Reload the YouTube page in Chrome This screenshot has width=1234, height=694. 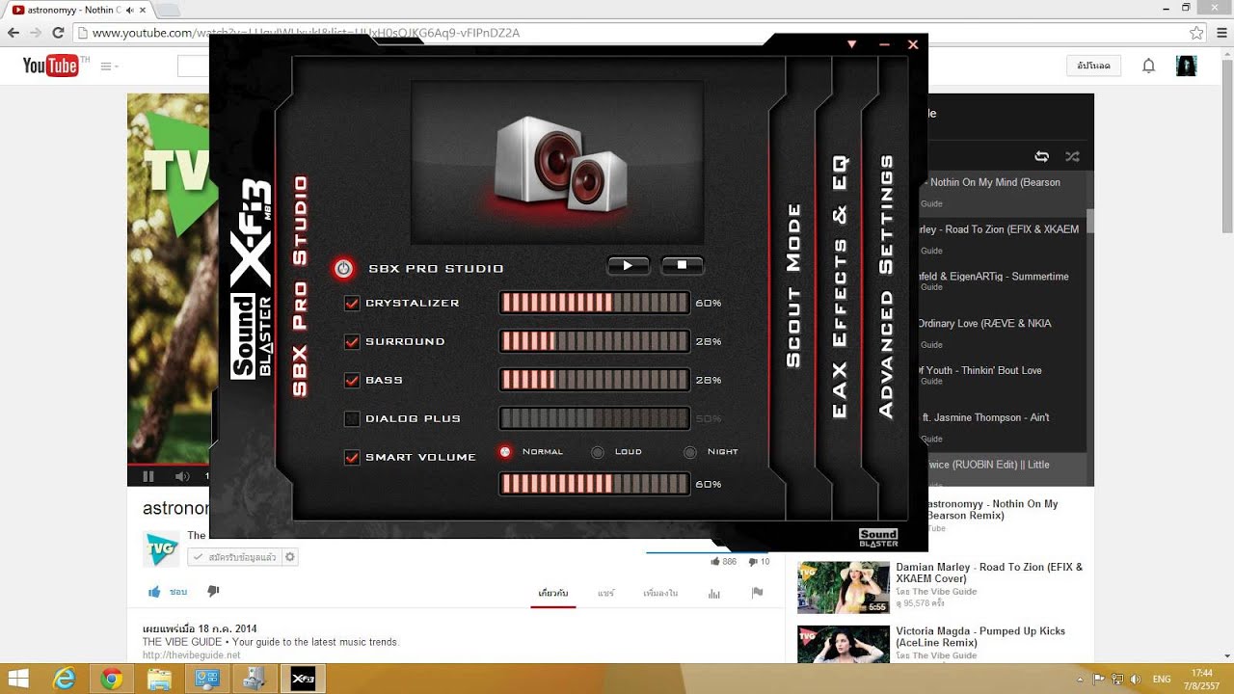pos(58,33)
